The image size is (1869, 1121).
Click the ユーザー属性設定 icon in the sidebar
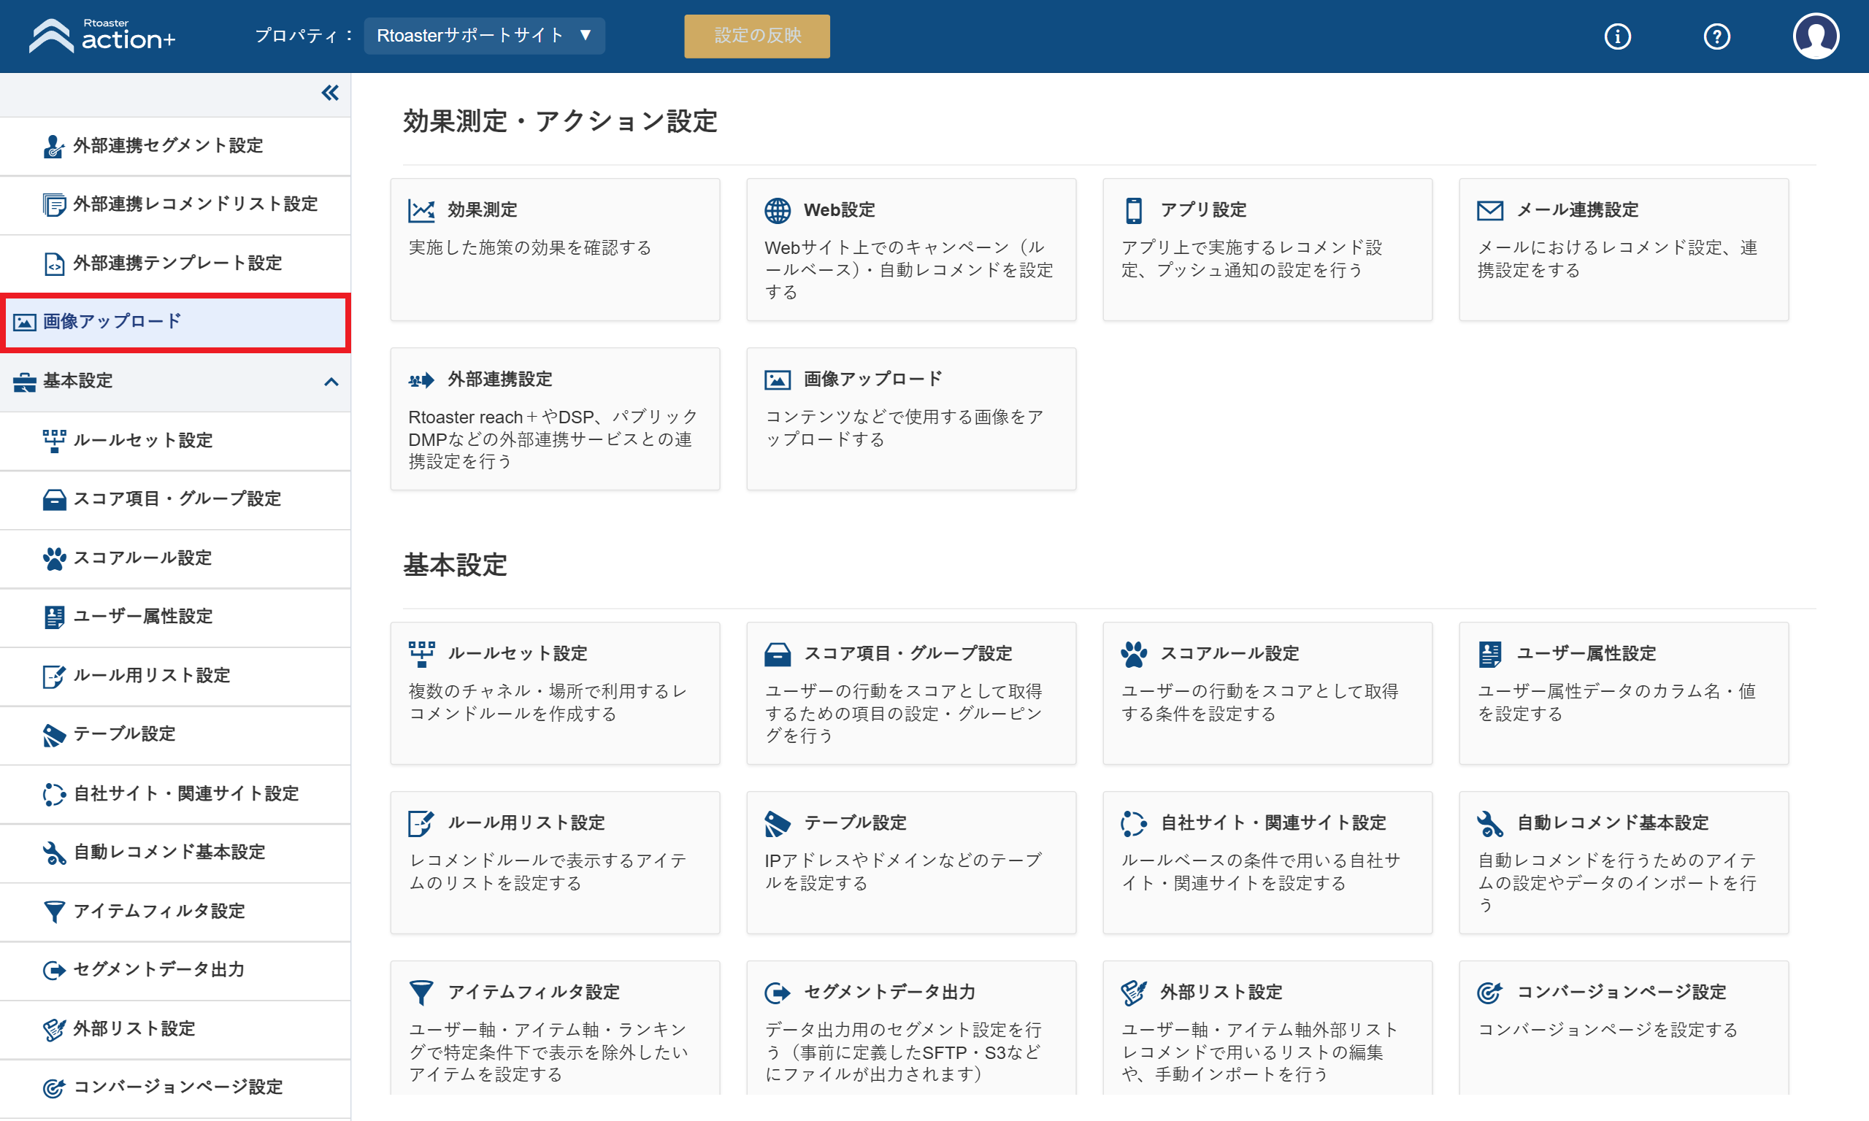click(x=55, y=617)
